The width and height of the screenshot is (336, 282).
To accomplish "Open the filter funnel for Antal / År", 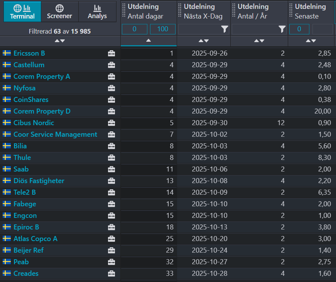I will coord(282,29).
